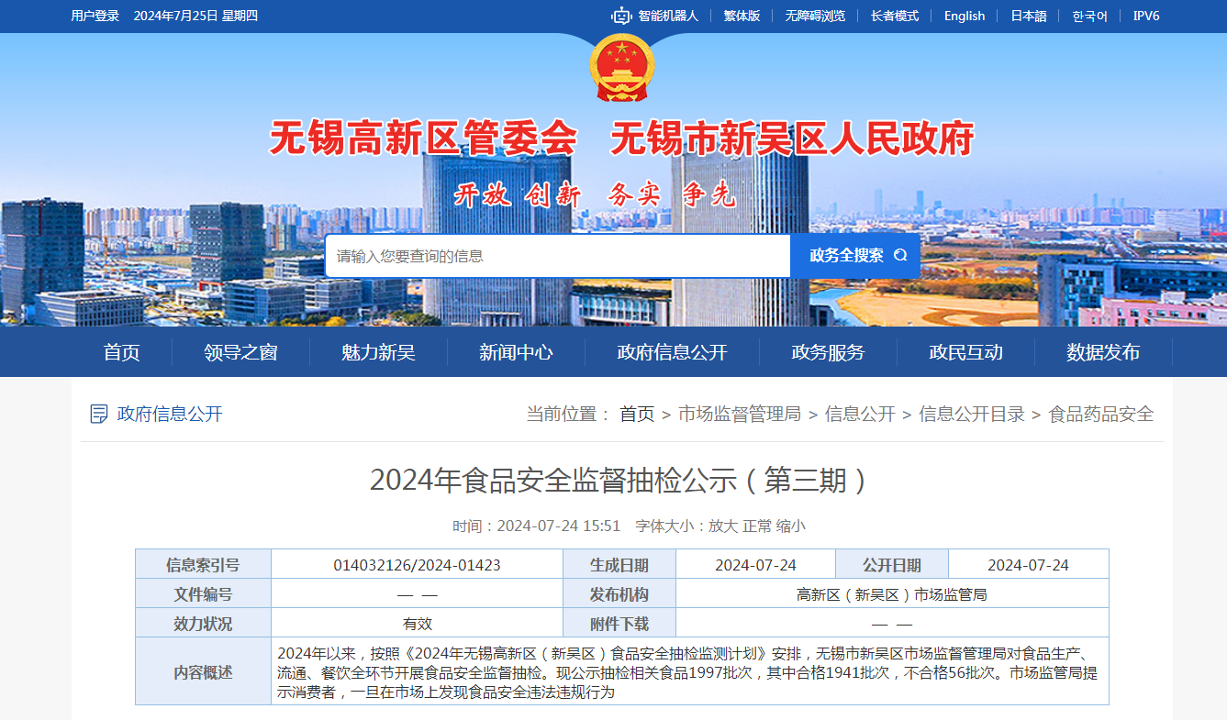Screen dimensions: 1227x720
Task: Open 魅力新吴 navigation item
Action: pos(378,352)
